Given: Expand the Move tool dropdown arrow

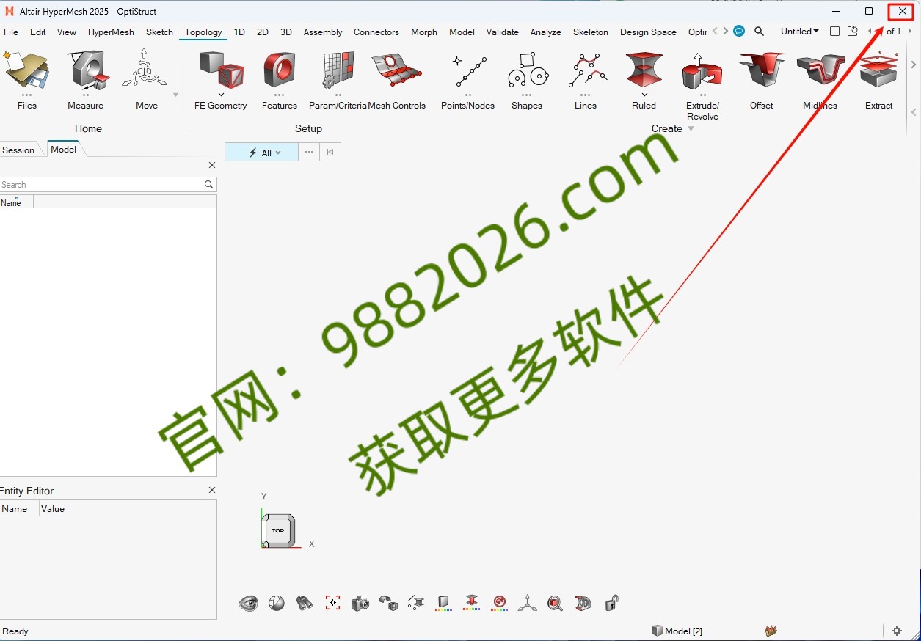Looking at the screenshot, I should [x=175, y=95].
